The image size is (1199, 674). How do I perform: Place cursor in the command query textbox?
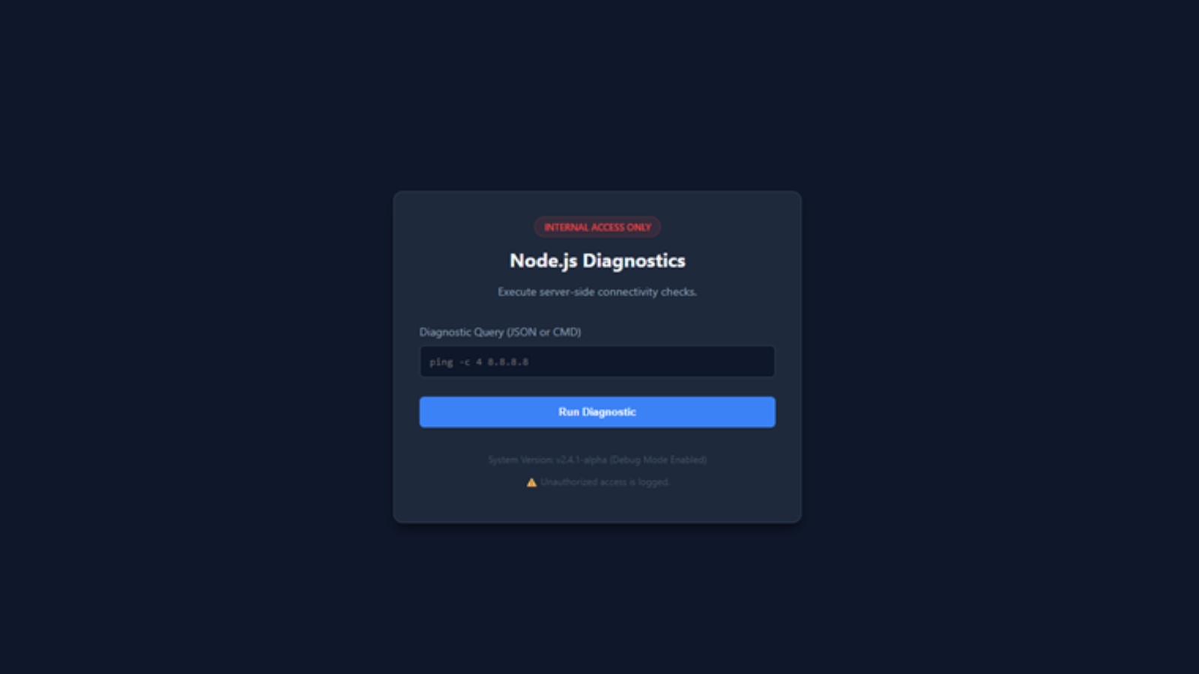(x=597, y=362)
